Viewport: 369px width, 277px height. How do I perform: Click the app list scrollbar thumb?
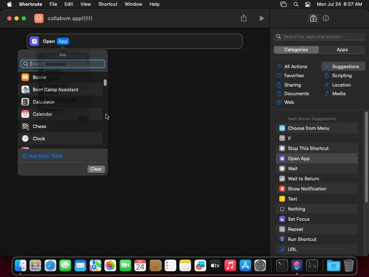pyautogui.click(x=105, y=83)
